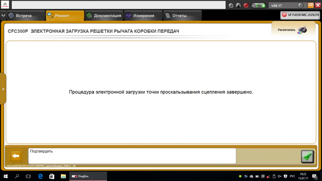Viewport: 322px width, 181px height.
Task: Click the Windows Defender shield tray icon
Action: 285,176
